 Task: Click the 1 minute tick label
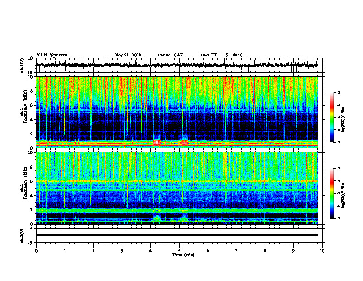65,251
